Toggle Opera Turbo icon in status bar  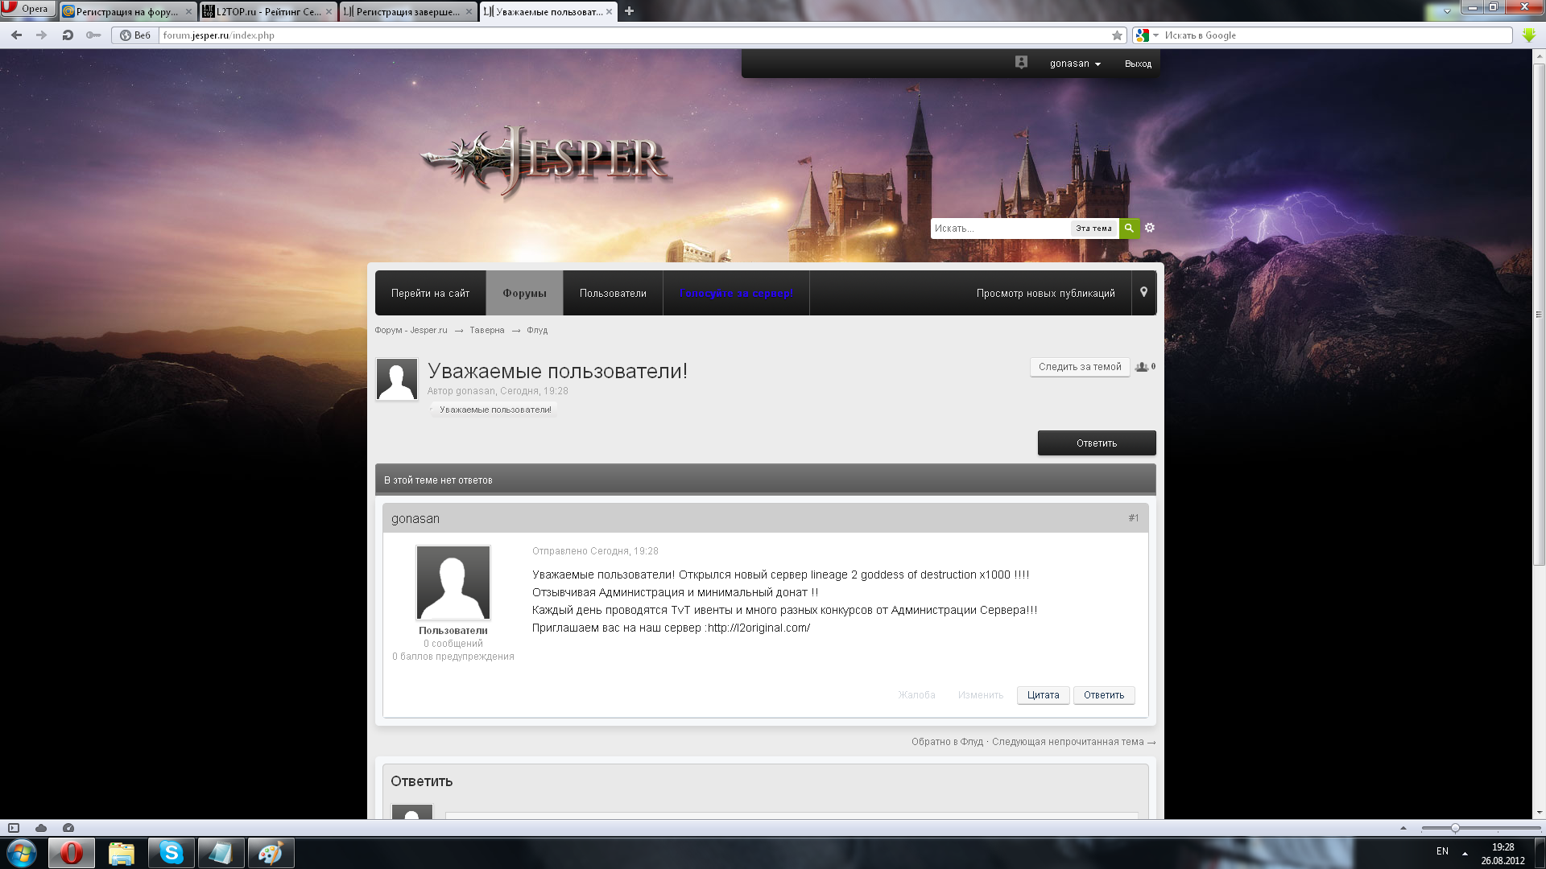68,828
